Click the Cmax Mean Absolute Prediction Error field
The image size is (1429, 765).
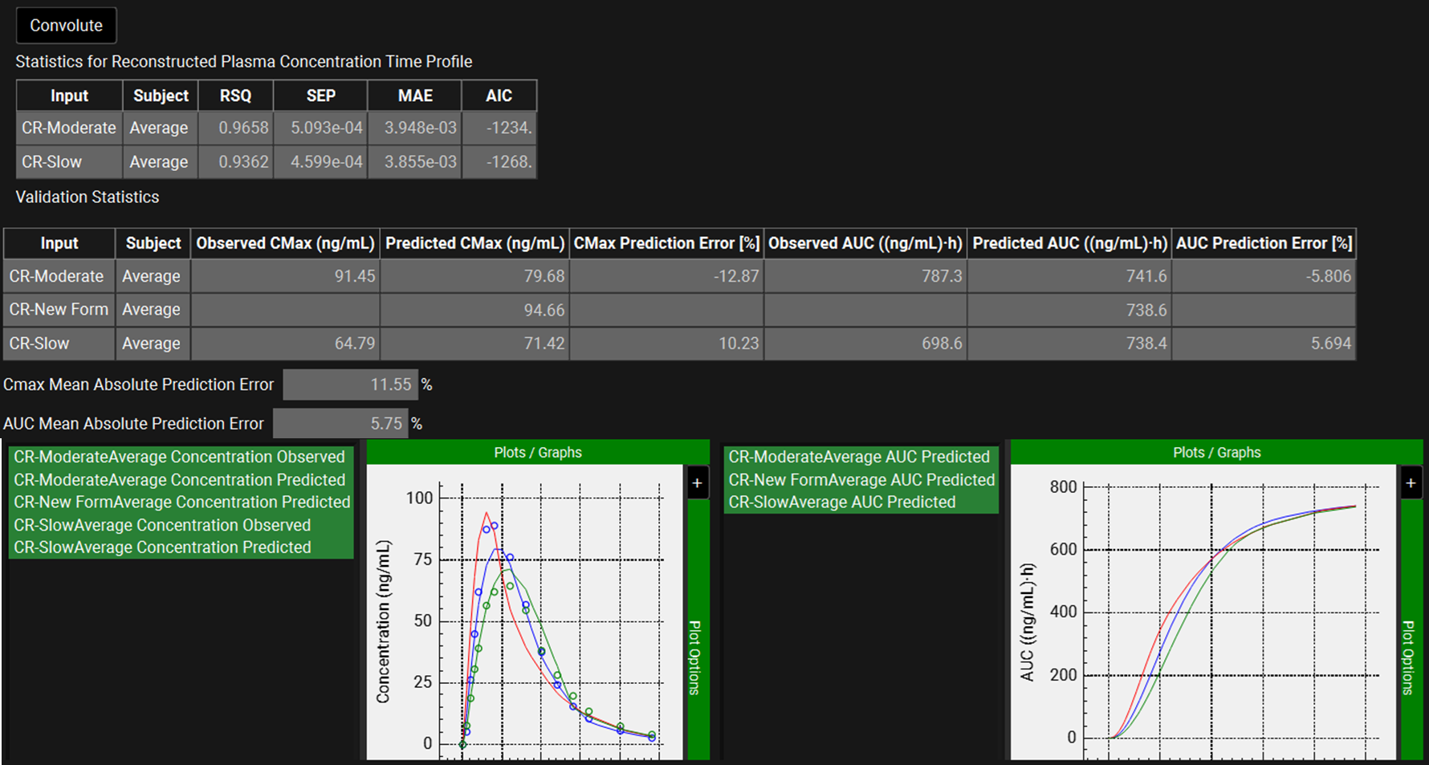click(350, 385)
